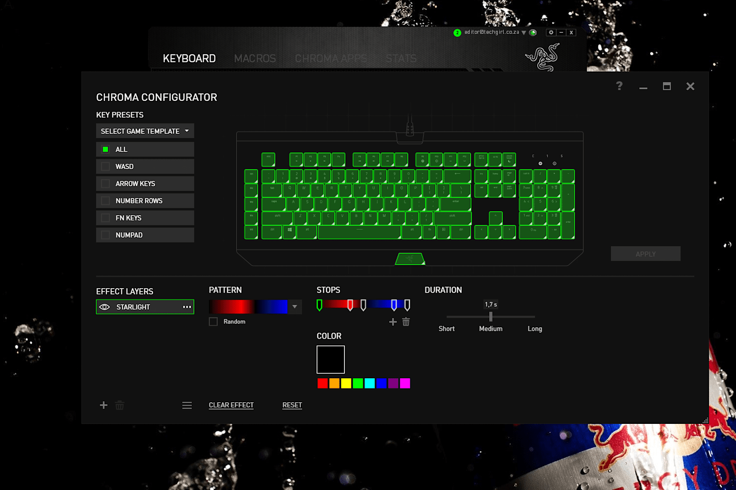Viewport: 736px width, 490px height.
Task: Select the Windows key on the keyboard diagram
Action: pyautogui.click(x=289, y=232)
